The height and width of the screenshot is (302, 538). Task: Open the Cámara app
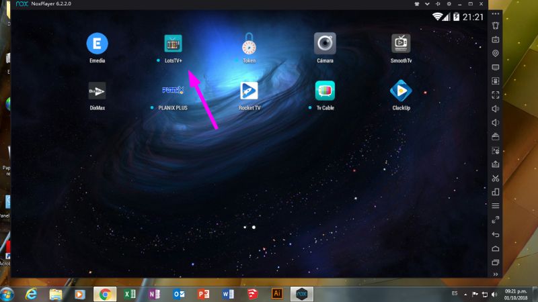[325, 44]
